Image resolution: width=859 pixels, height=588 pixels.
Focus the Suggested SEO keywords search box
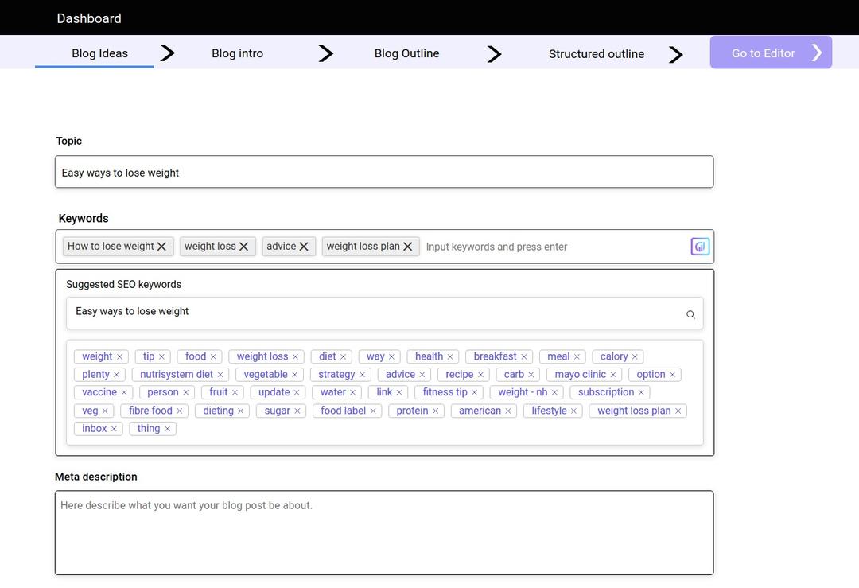click(385, 313)
